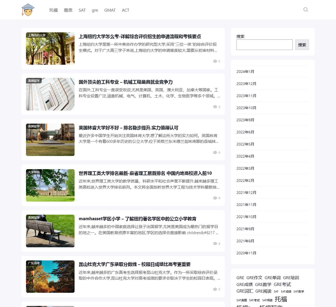Select the GMAT navigation item
This screenshot has height=307, width=336.
(110, 10)
